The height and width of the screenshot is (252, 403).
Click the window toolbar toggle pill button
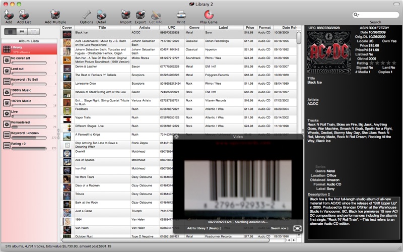pyautogui.click(x=396, y=4)
